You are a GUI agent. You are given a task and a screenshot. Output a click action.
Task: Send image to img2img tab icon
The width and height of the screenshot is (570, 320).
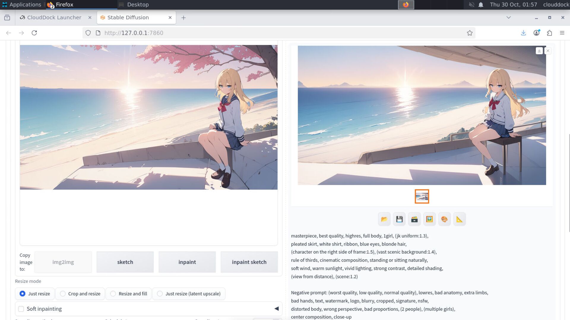point(429,219)
